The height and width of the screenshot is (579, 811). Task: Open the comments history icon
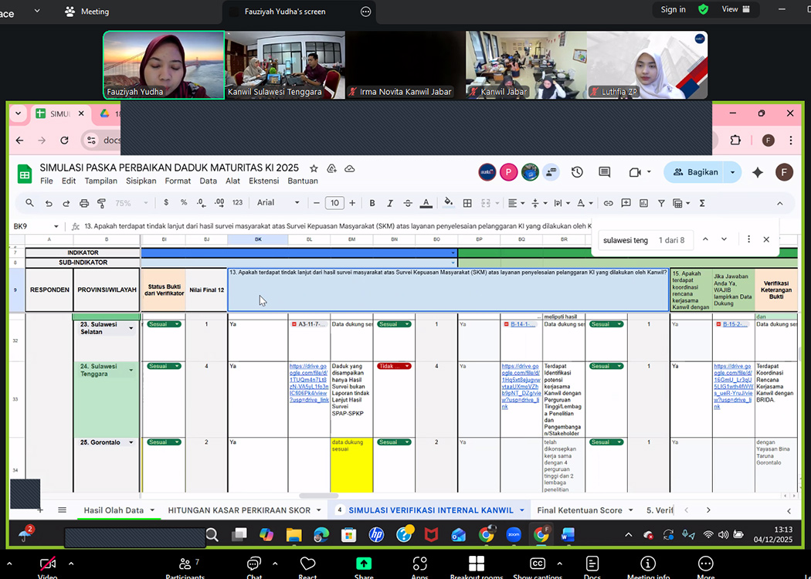[604, 172]
